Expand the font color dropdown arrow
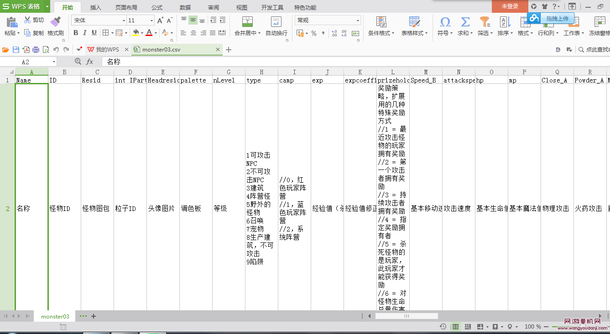This screenshot has width=610, height=334. (x=156, y=33)
